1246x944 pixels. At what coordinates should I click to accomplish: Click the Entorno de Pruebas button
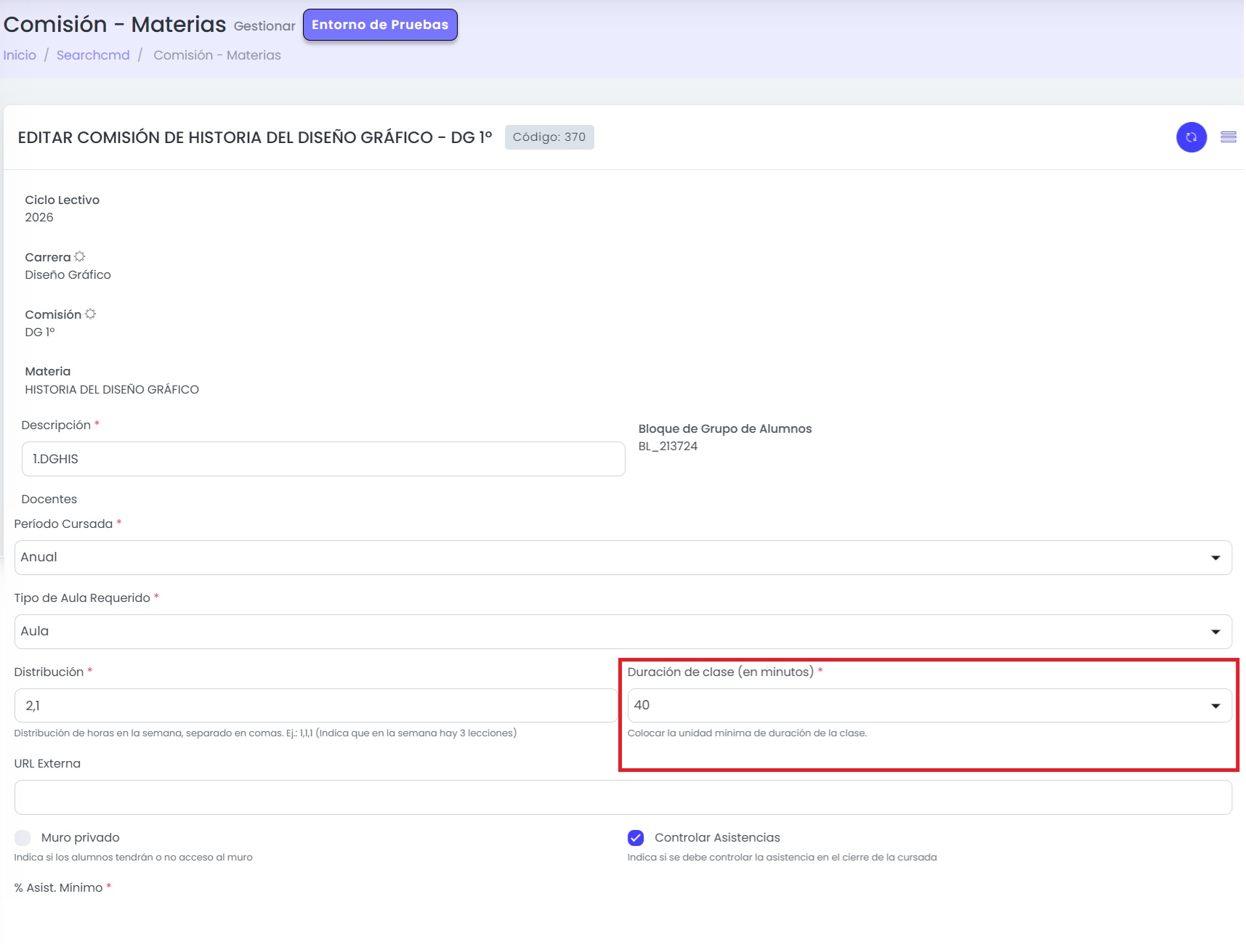380,25
